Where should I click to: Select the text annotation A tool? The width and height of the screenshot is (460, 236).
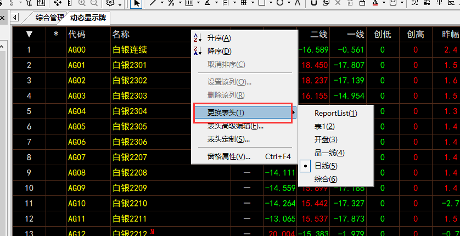[x=297, y=3]
